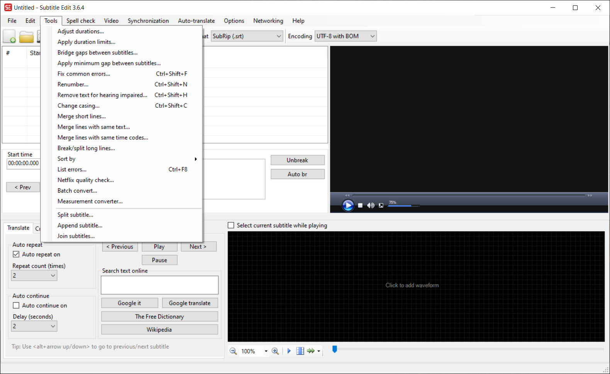Image resolution: width=610 pixels, height=374 pixels.
Task: Zoom out the waveform with the minus magnifier
Action: 233,351
